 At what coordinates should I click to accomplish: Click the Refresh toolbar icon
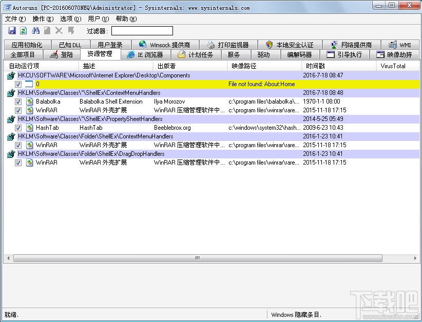click(x=24, y=31)
